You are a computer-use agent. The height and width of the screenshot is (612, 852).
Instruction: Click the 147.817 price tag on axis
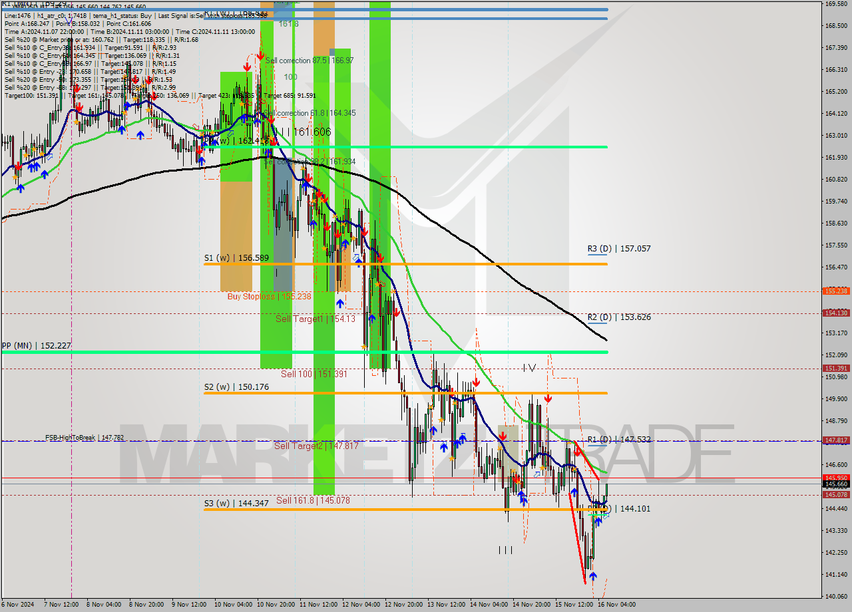pyautogui.click(x=836, y=440)
